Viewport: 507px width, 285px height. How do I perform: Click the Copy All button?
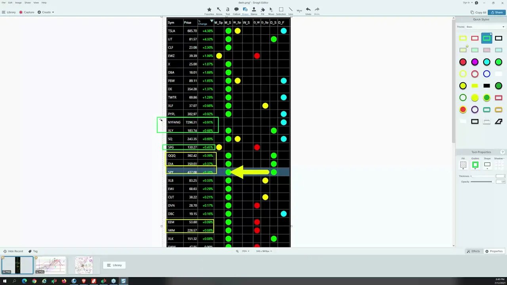tap(478, 12)
